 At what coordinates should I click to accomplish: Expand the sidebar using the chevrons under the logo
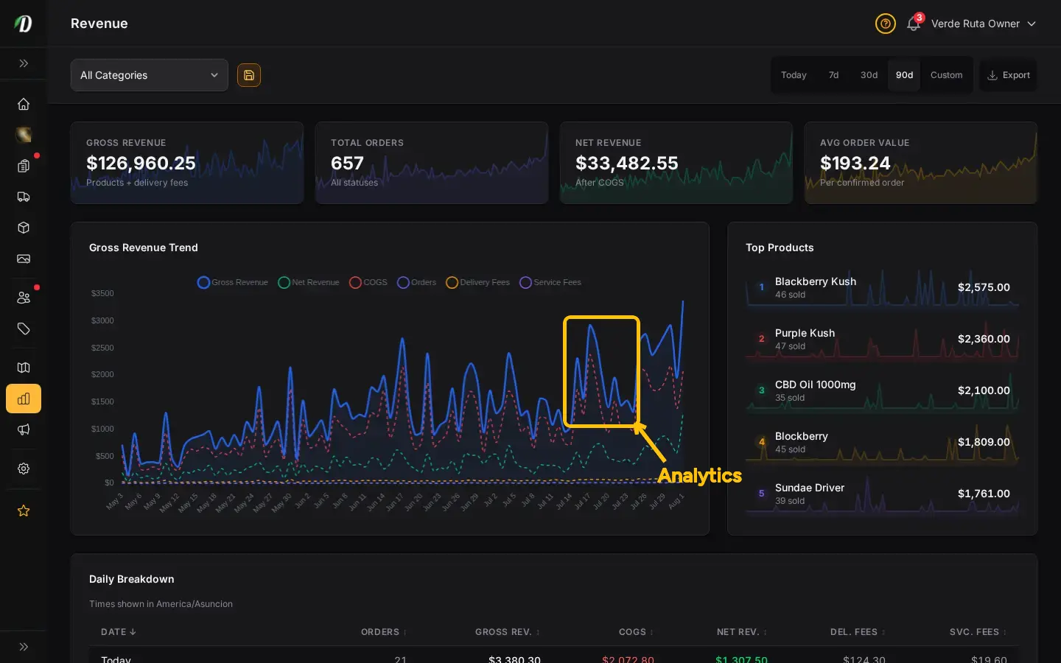[24, 63]
